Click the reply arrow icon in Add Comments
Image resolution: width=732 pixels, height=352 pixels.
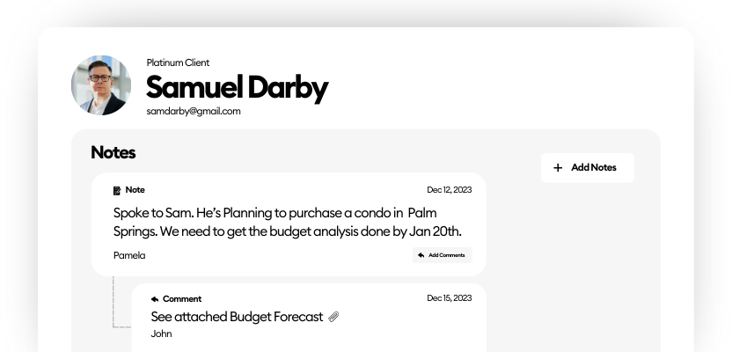(421, 255)
